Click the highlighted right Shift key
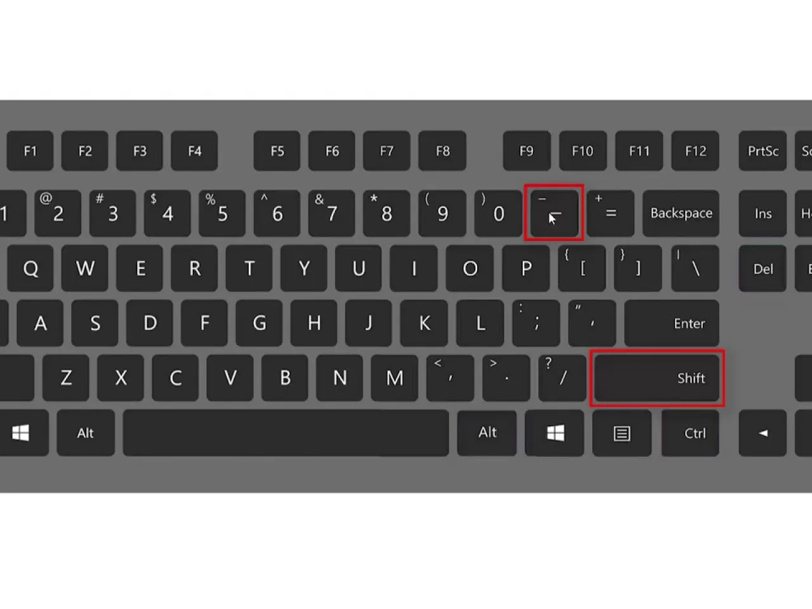 click(x=657, y=378)
